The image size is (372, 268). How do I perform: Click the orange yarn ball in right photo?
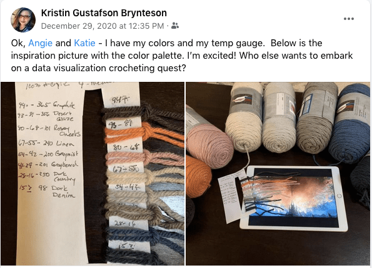click(x=198, y=176)
